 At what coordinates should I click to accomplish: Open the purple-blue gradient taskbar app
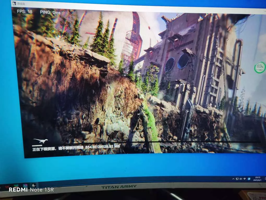[x=25, y=185]
